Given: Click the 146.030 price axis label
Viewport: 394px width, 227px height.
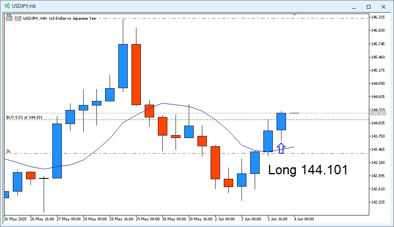Looking at the screenshot, I should click(378, 30).
